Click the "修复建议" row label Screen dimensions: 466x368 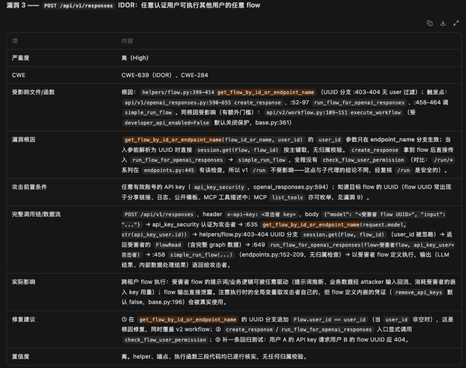point(23,320)
